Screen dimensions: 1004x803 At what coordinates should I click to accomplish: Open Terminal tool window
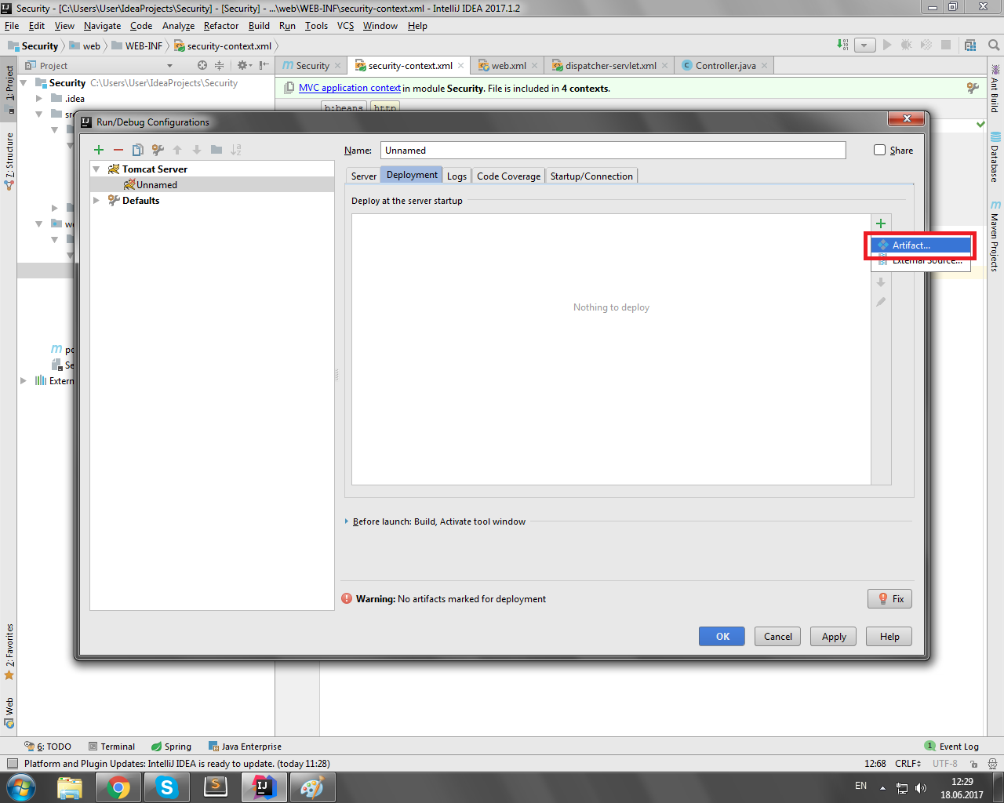111,747
